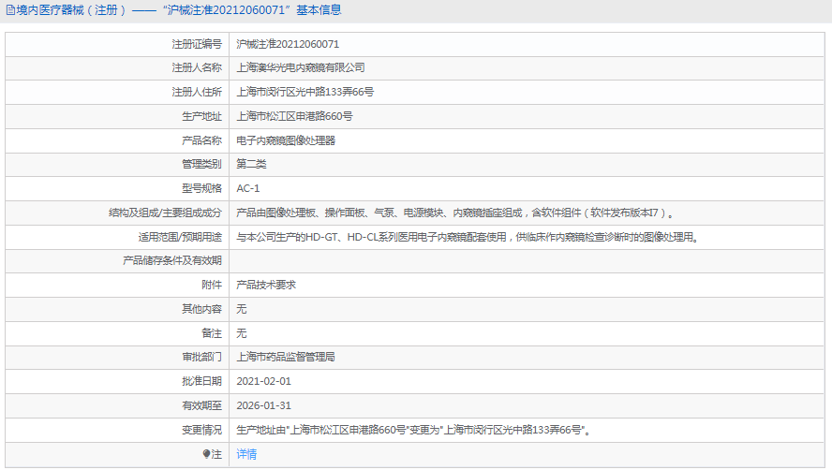Click the management class value 第二类
The image size is (832, 470).
click(251, 164)
